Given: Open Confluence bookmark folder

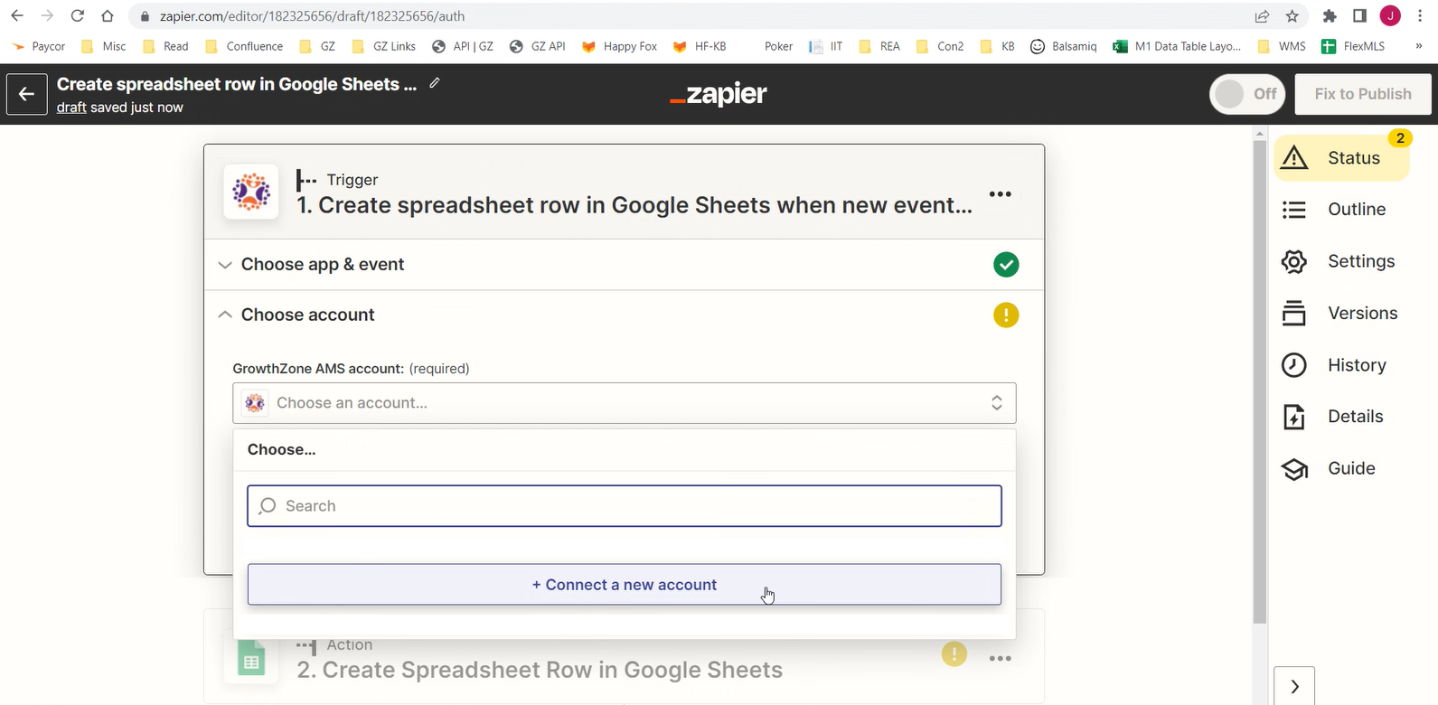Looking at the screenshot, I should pyautogui.click(x=244, y=46).
